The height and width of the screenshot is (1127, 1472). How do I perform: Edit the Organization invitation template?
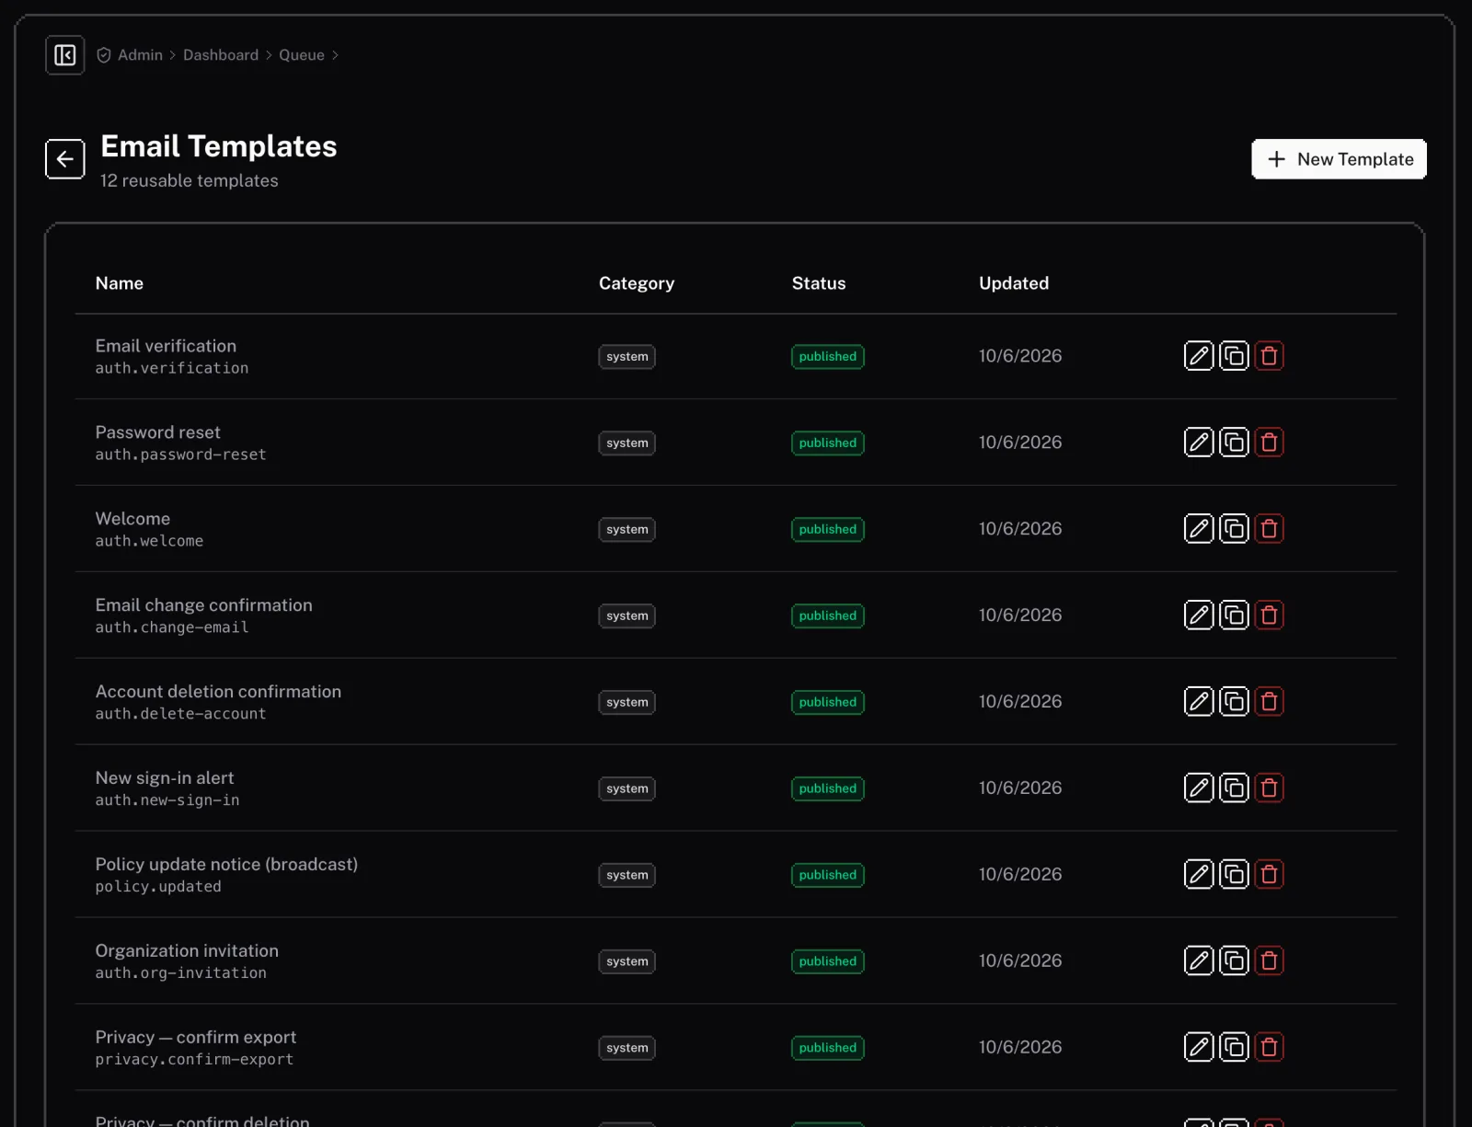click(x=1199, y=961)
